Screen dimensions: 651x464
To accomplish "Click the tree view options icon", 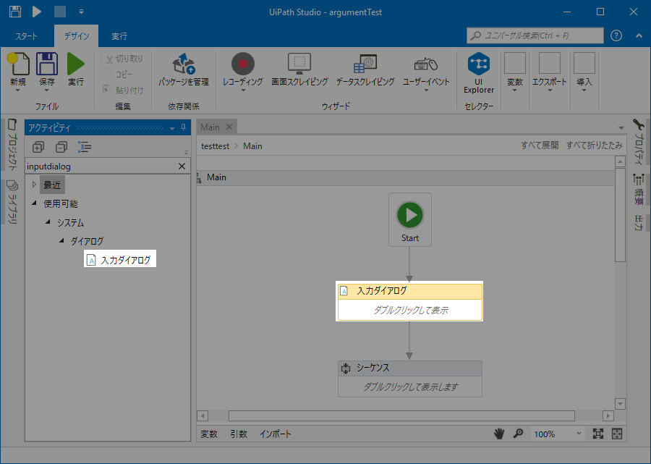I will point(85,147).
